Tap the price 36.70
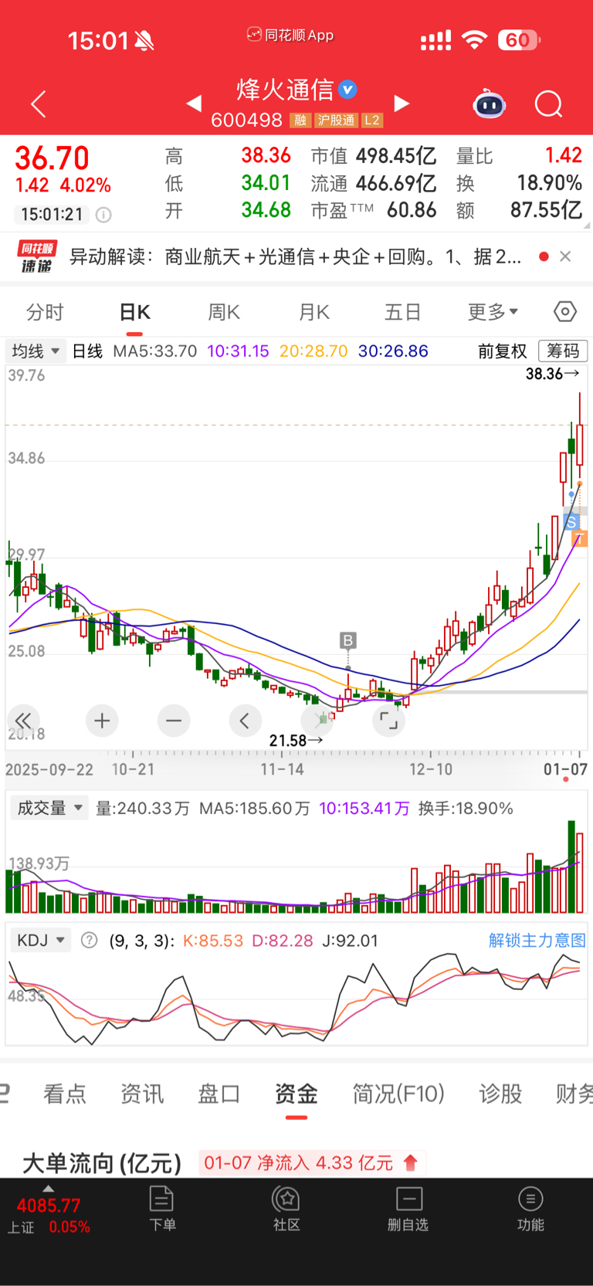 (x=53, y=158)
